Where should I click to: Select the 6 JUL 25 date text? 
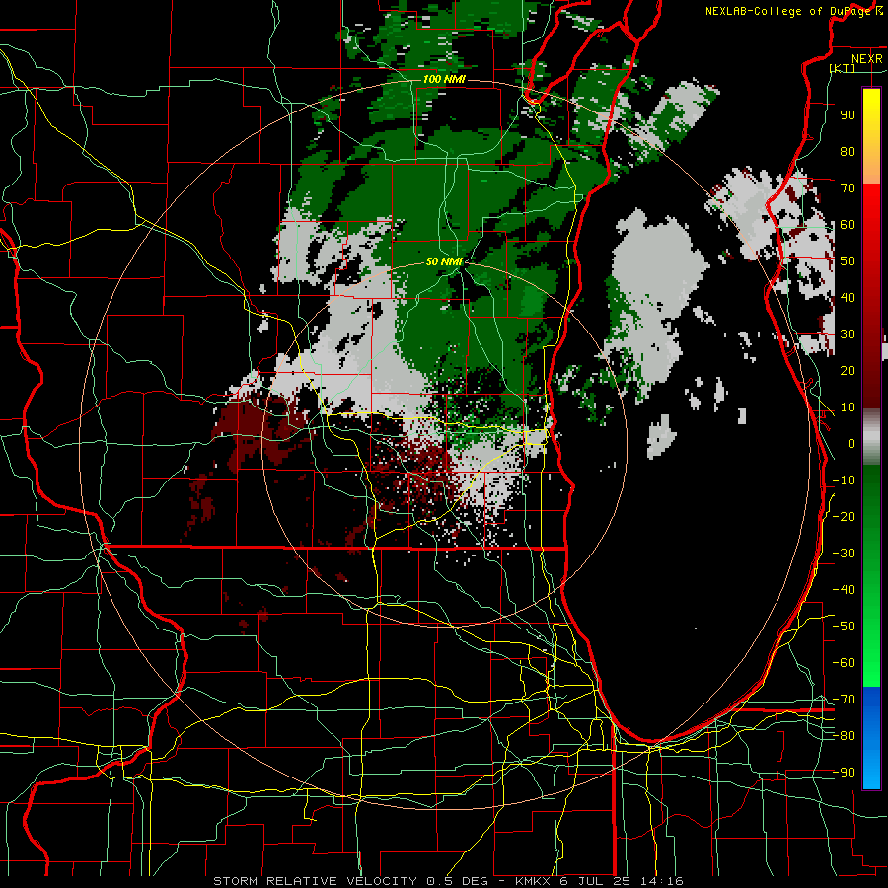tap(595, 881)
